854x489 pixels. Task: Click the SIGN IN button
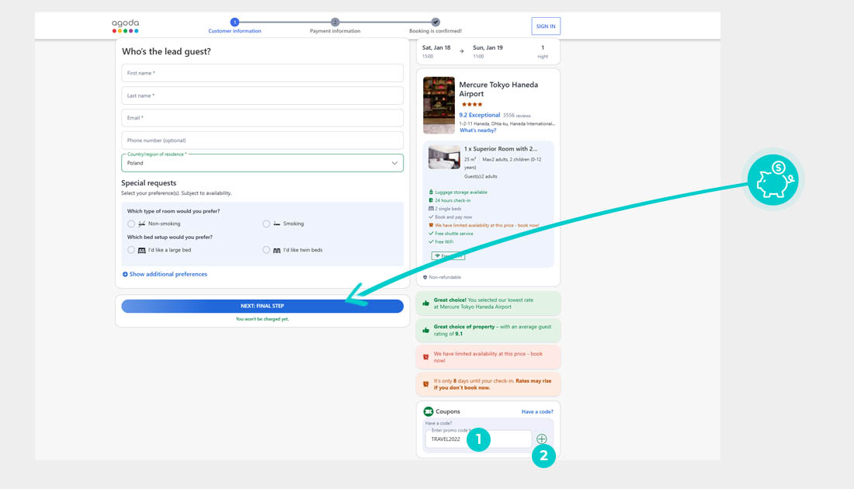546,26
